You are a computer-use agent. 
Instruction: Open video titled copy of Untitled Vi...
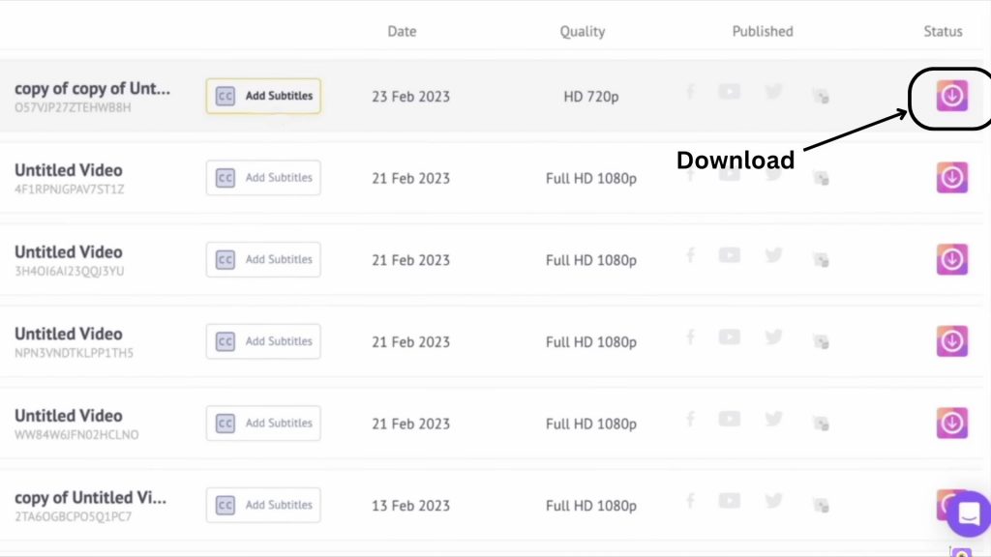(91, 498)
